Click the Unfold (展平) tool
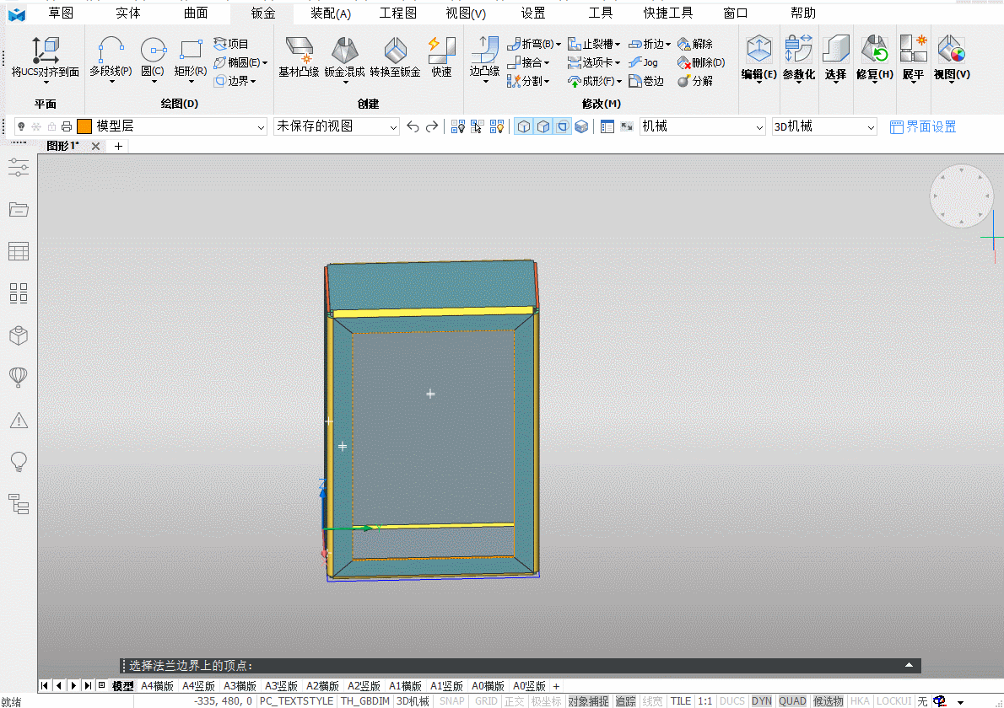 [x=913, y=59]
